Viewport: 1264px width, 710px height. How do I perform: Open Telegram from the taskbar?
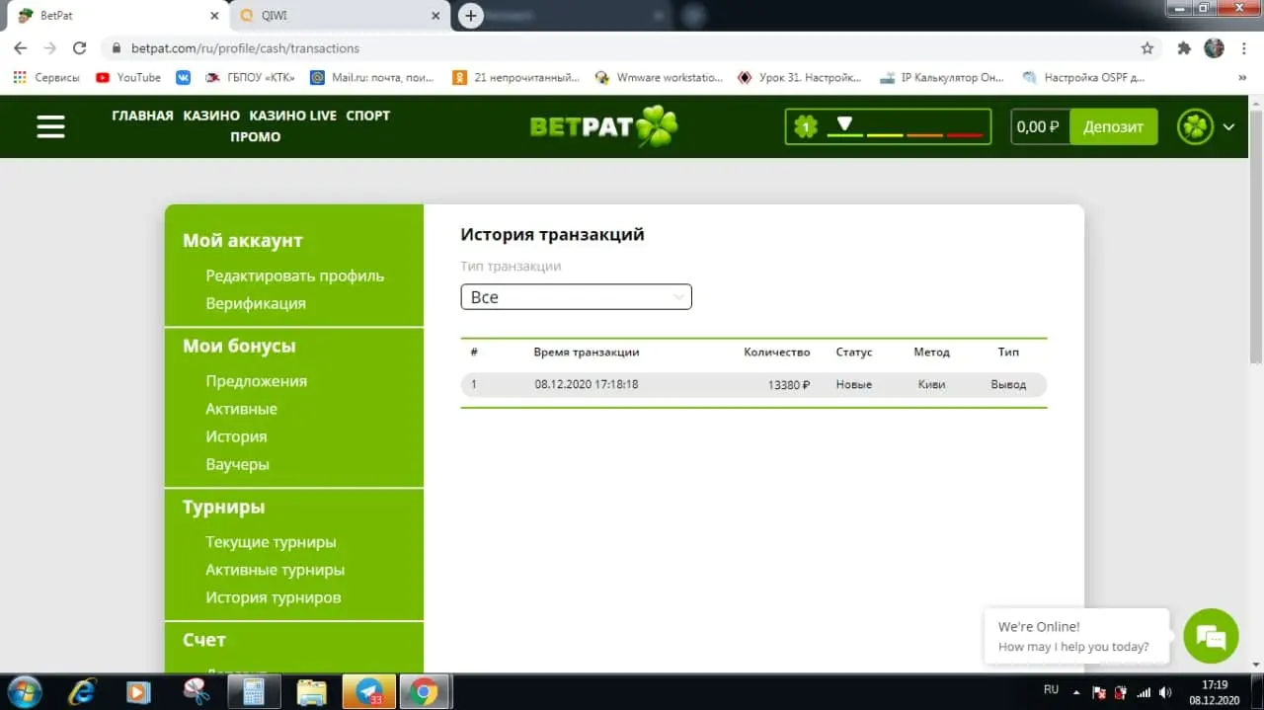[370, 691]
